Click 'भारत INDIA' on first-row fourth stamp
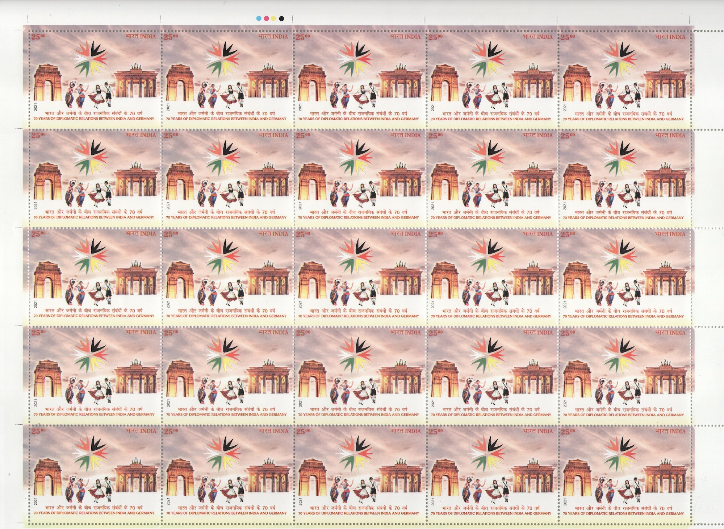This screenshot has width=724, height=529. pos(538,37)
